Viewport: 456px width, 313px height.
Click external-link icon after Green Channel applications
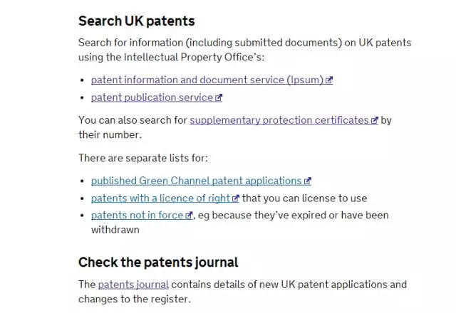pyautogui.click(x=307, y=181)
